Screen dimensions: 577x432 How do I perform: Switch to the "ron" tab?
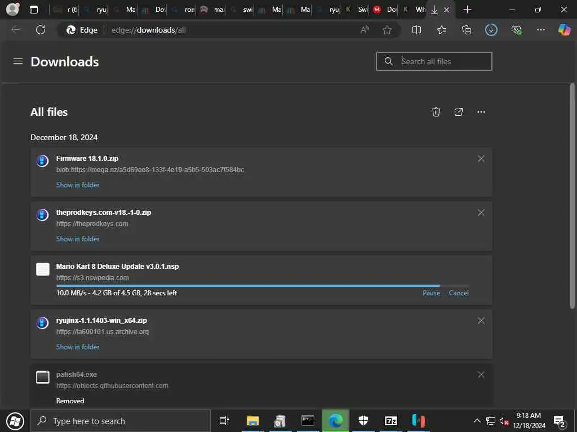pos(184,10)
